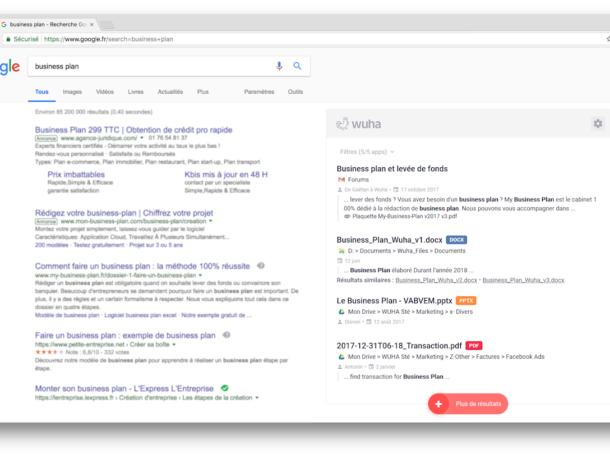The width and height of the screenshot is (610, 458).
Task: Click the PDF badge
Action: [474, 345]
